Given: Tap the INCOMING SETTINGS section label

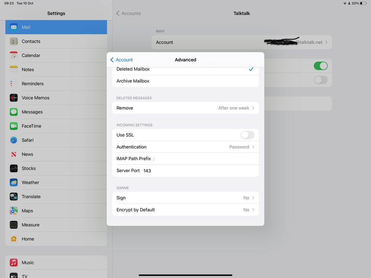Looking at the screenshot, I should pyautogui.click(x=134, y=125).
